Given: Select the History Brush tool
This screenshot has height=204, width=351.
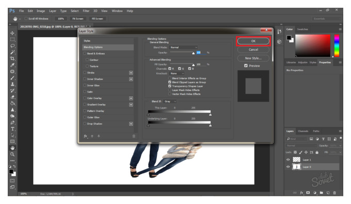Looking at the screenshot, I should pyautogui.click(x=12, y=90).
